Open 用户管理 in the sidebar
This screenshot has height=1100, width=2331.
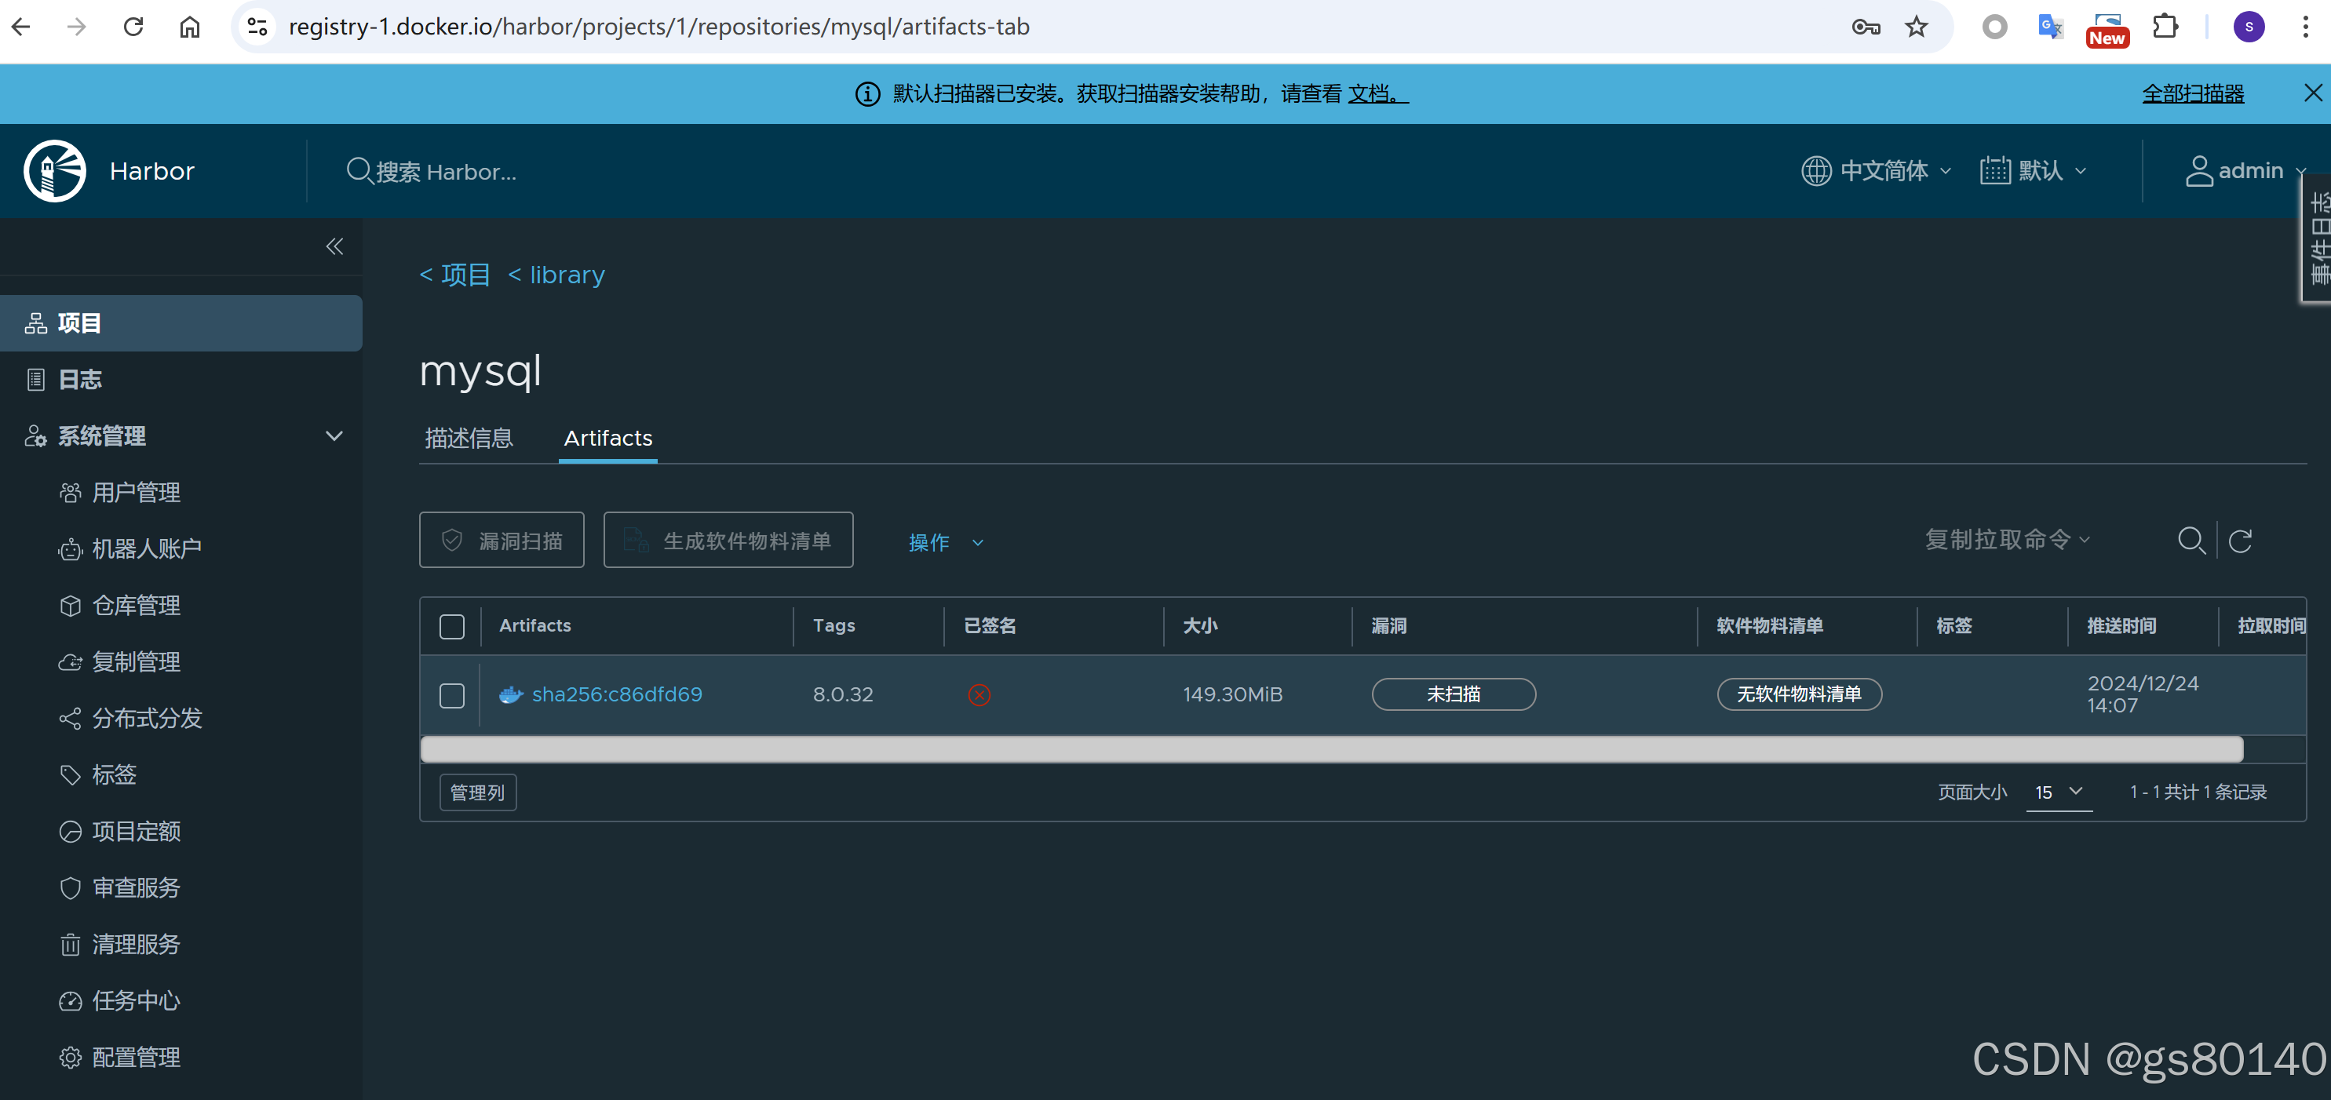click(136, 493)
